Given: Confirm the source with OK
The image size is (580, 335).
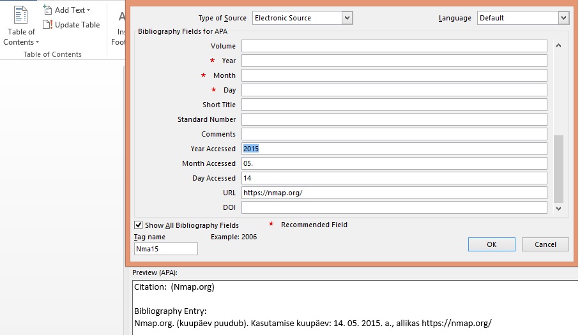Looking at the screenshot, I should pyautogui.click(x=491, y=244).
